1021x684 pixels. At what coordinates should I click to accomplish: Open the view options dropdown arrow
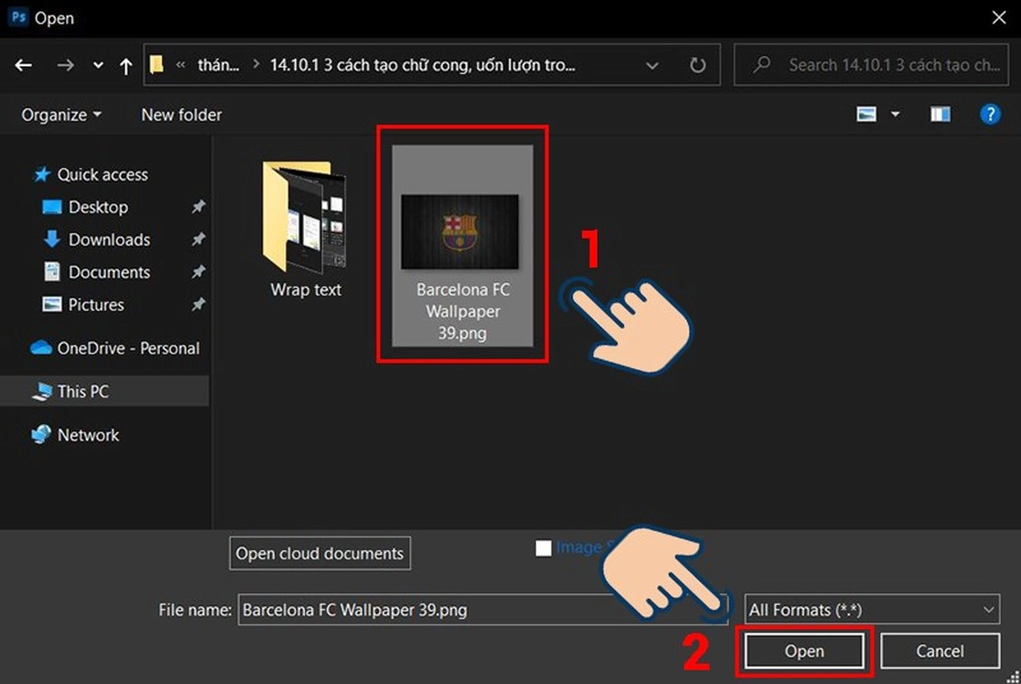895,114
